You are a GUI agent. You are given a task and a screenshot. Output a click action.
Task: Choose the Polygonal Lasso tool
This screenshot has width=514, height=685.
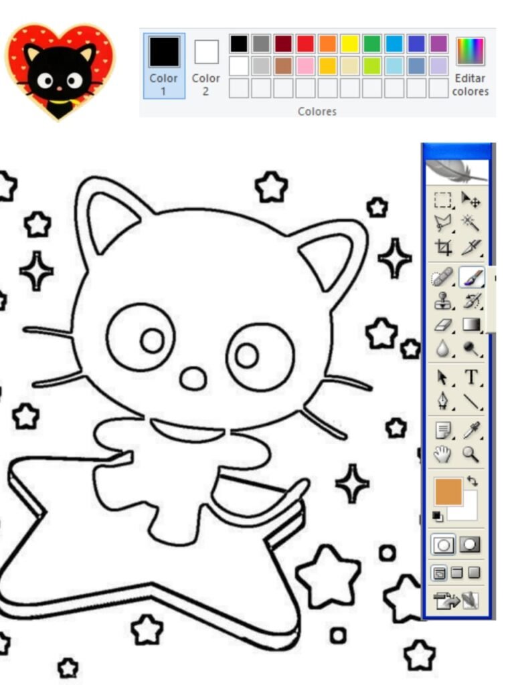[443, 223]
